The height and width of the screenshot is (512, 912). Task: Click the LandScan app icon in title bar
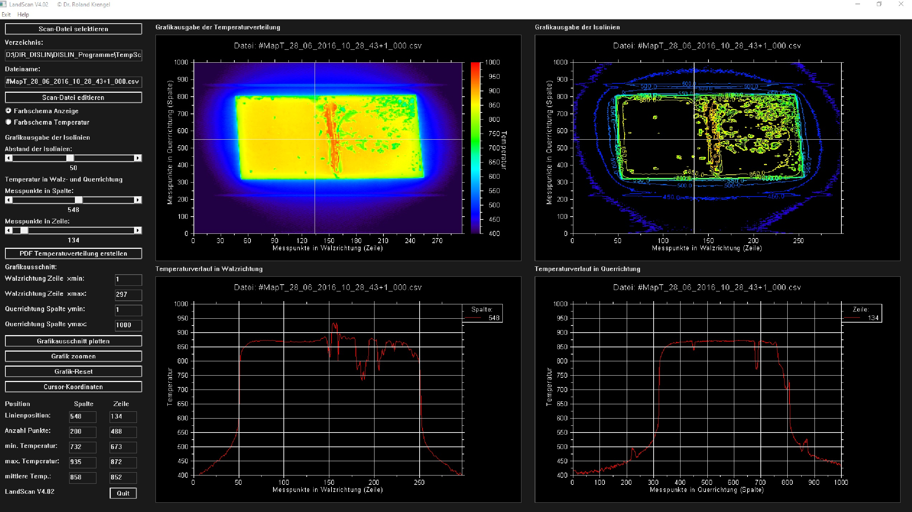click(x=4, y=4)
